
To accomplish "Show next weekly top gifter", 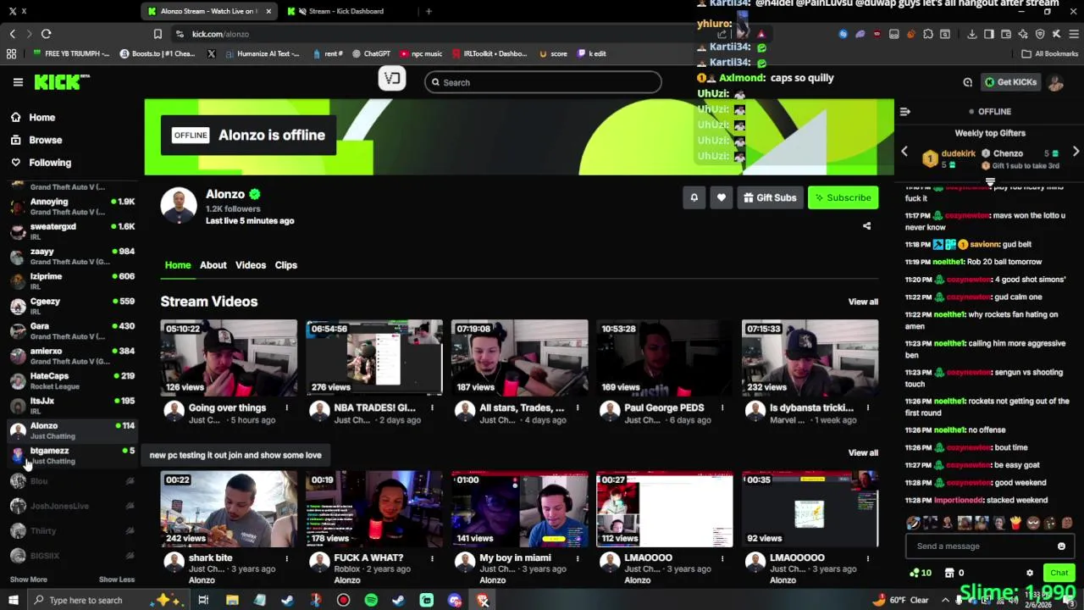I will click(1076, 152).
